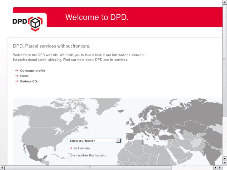Click the DPD cube logo
The height and width of the screenshot is (170, 227).
click(x=27, y=24)
